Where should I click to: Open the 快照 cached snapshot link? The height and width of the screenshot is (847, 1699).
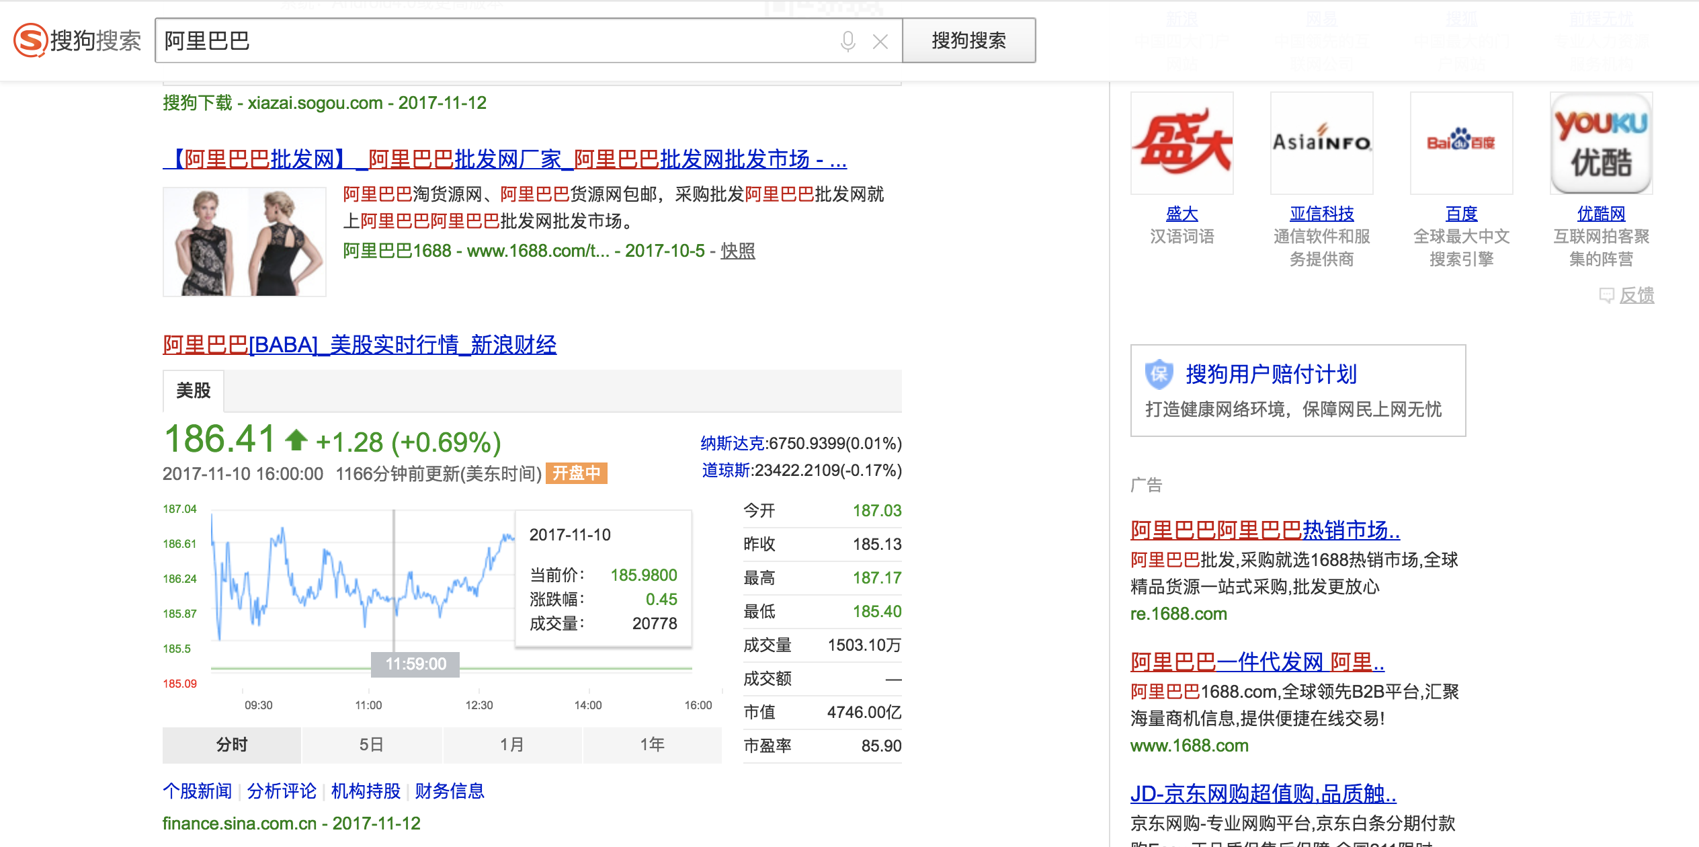coord(738,251)
